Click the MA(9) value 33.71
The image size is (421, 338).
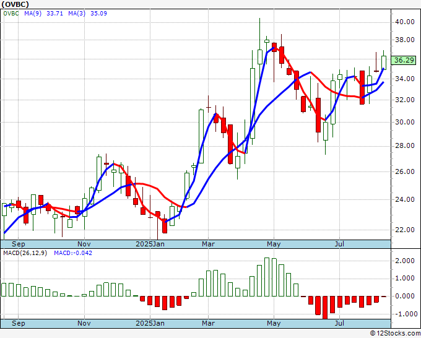tap(54, 13)
